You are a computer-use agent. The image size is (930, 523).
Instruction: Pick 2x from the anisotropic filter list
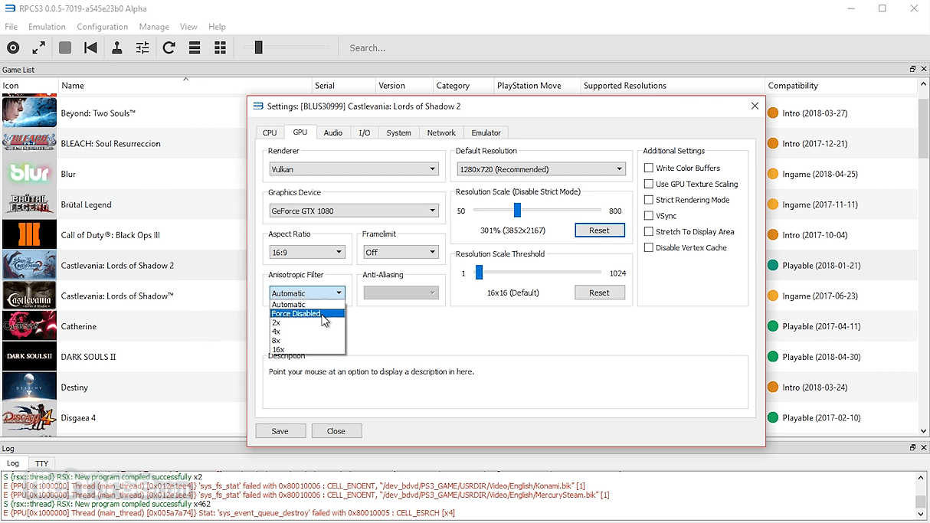[307, 322]
